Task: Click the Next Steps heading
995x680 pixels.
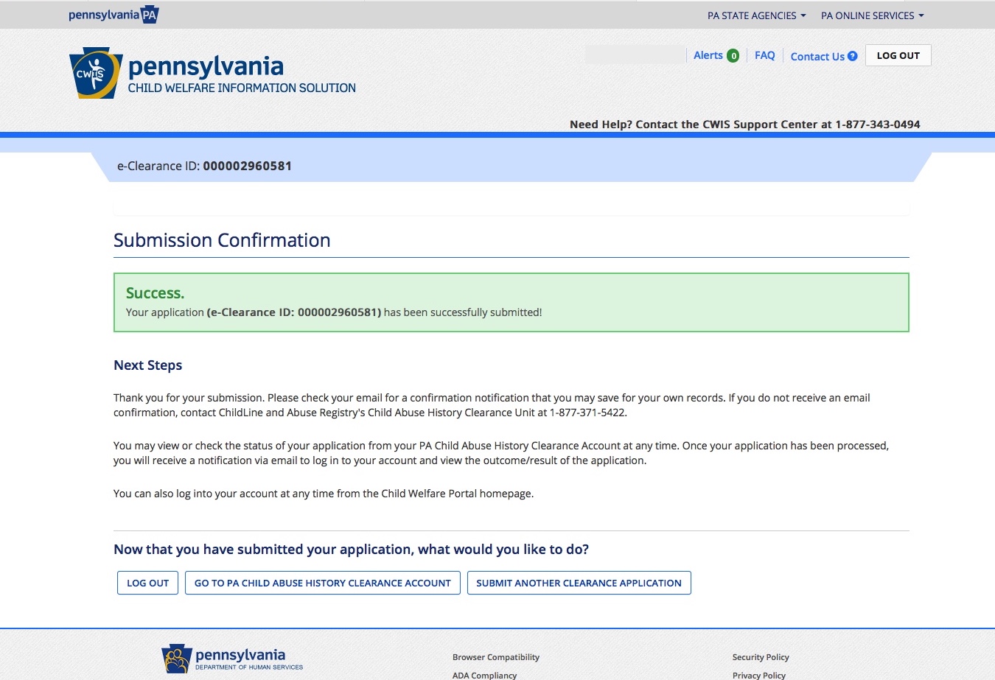Action: coord(147,365)
